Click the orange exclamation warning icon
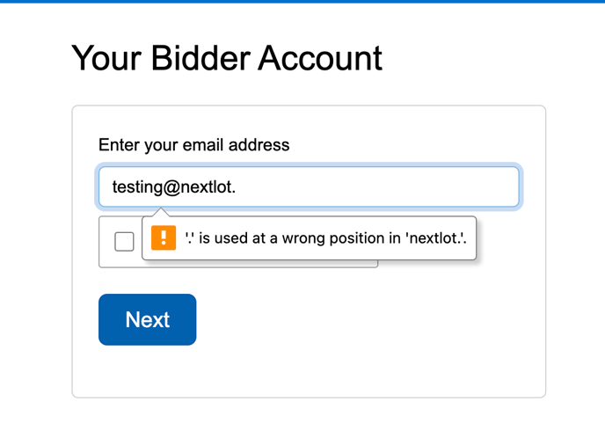Screen dimensions: 605x438 click(164, 237)
